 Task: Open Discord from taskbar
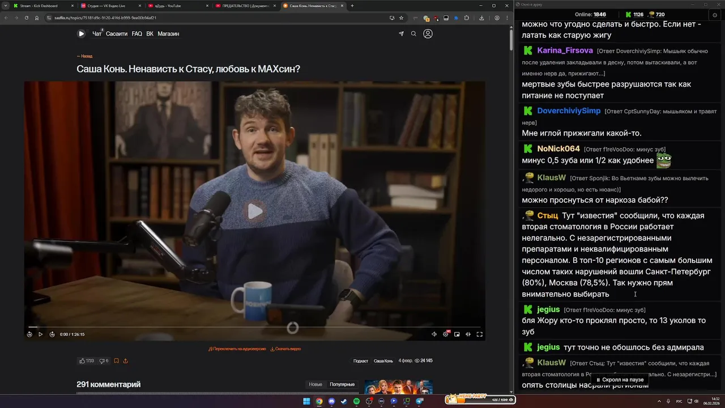tap(331, 401)
